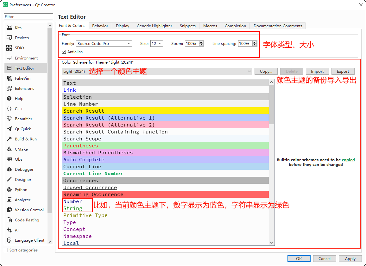Follow the 'copied' hyperlink

pos(348,160)
